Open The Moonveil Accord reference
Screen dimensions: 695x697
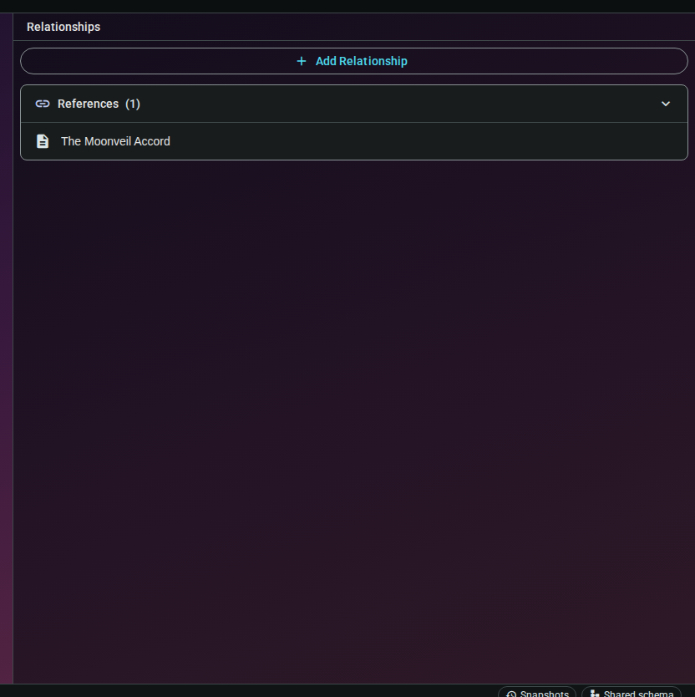point(353,141)
